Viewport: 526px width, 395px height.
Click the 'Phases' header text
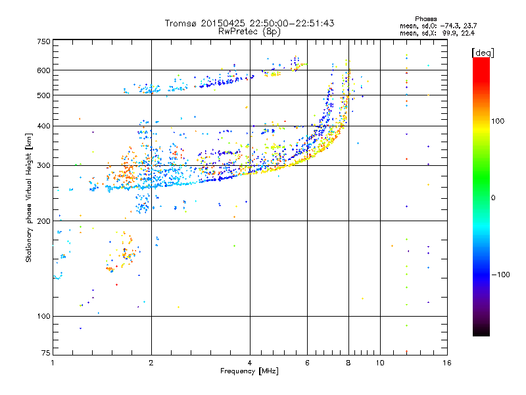click(425, 19)
